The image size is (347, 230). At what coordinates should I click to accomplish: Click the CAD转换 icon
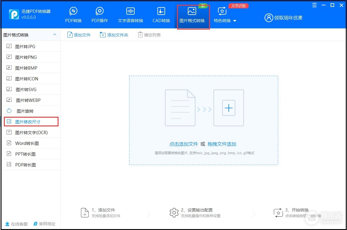[161, 11]
